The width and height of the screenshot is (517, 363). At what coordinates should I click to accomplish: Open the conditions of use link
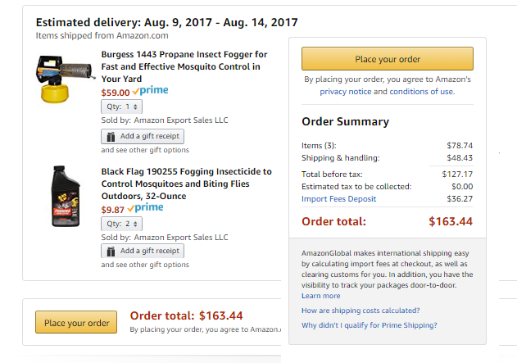pos(423,92)
